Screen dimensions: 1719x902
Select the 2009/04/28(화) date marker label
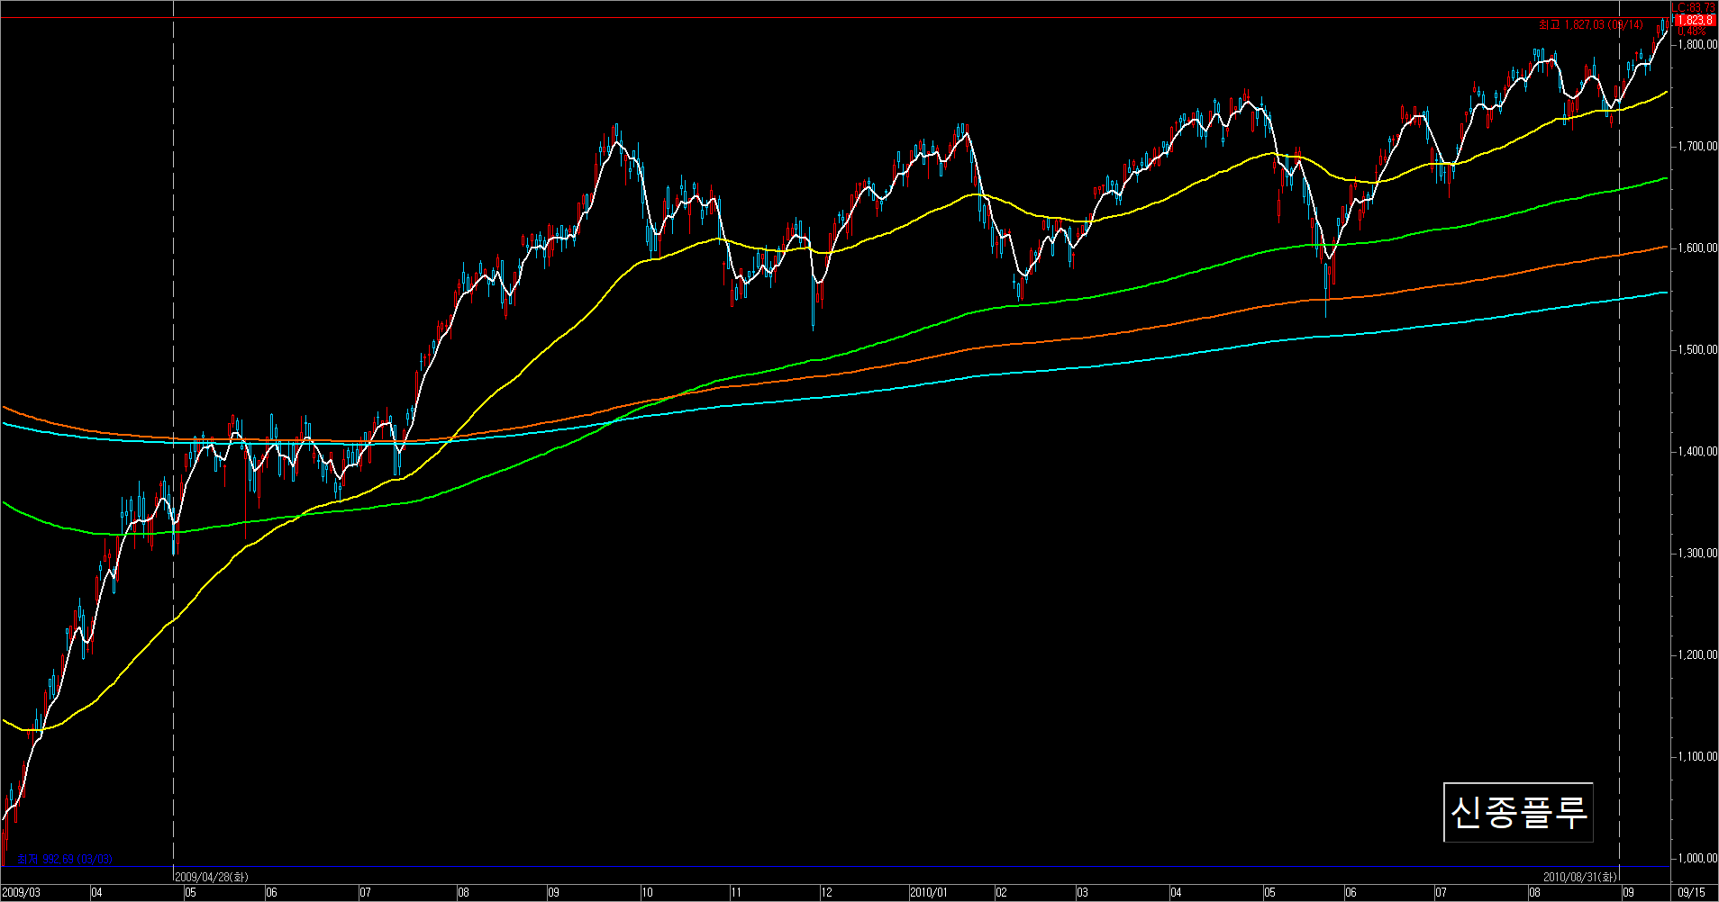212,877
